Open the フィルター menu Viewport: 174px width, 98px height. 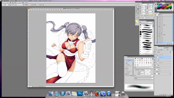35,1
